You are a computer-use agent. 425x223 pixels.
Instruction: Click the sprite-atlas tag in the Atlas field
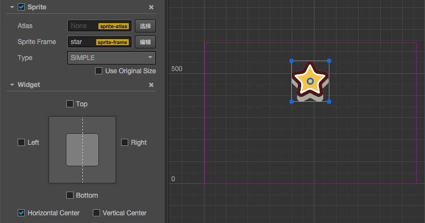pyautogui.click(x=114, y=26)
